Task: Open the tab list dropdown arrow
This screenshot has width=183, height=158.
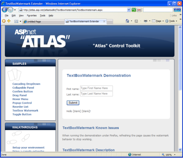Action: 20,21
